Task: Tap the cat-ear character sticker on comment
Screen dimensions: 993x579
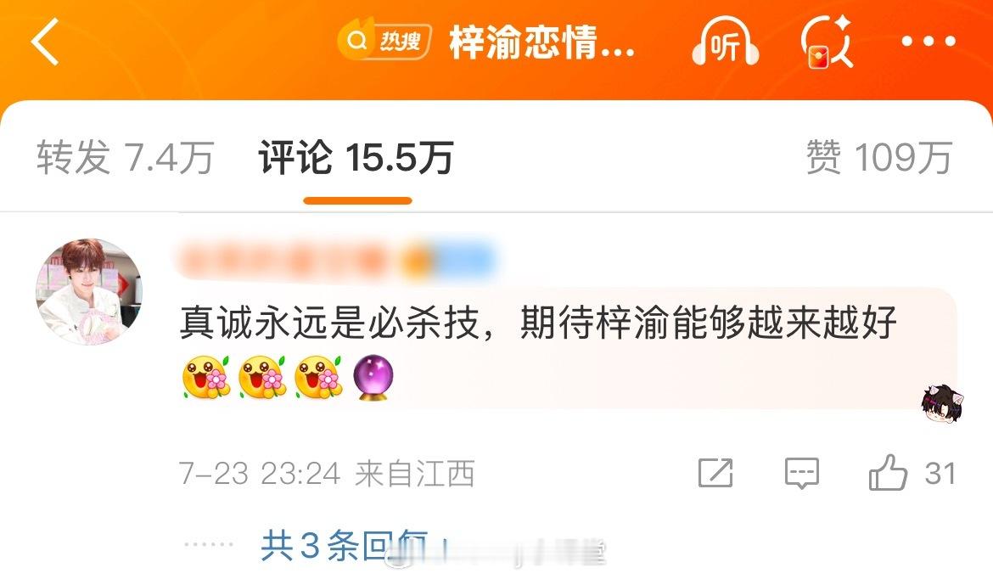Action: point(942,403)
